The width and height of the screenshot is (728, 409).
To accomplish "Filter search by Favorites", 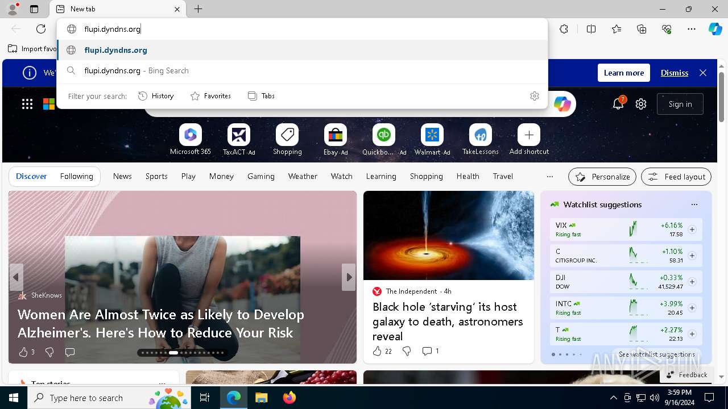I will tap(210, 96).
